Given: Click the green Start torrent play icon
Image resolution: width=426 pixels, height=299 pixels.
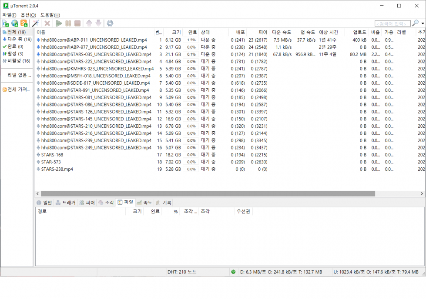Looking at the screenshot, I should pyautogui.click(x=59, y=23).
